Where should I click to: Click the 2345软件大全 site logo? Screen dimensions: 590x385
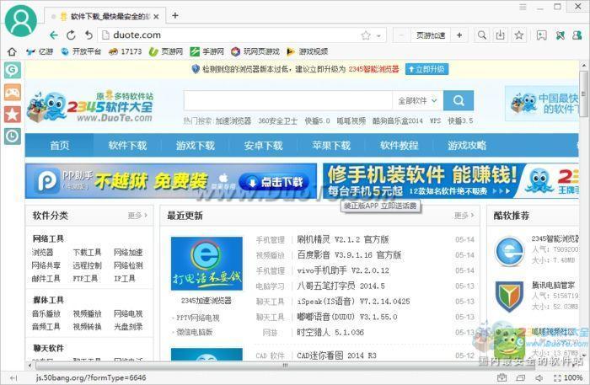[x=90, y=106]
